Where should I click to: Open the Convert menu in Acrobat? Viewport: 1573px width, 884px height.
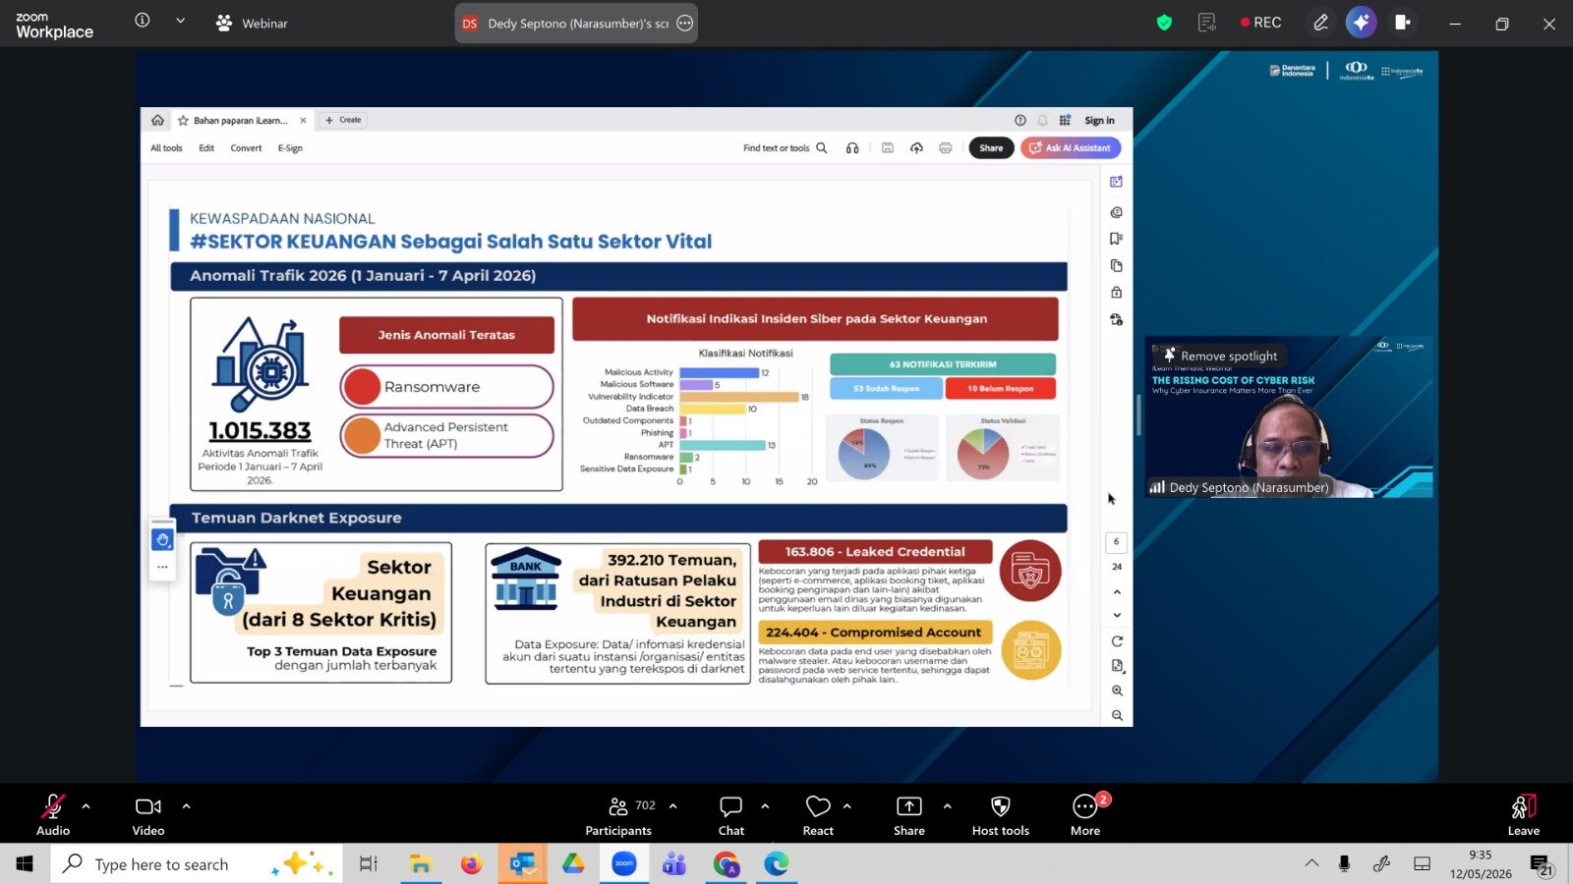(x=246, y=148)
